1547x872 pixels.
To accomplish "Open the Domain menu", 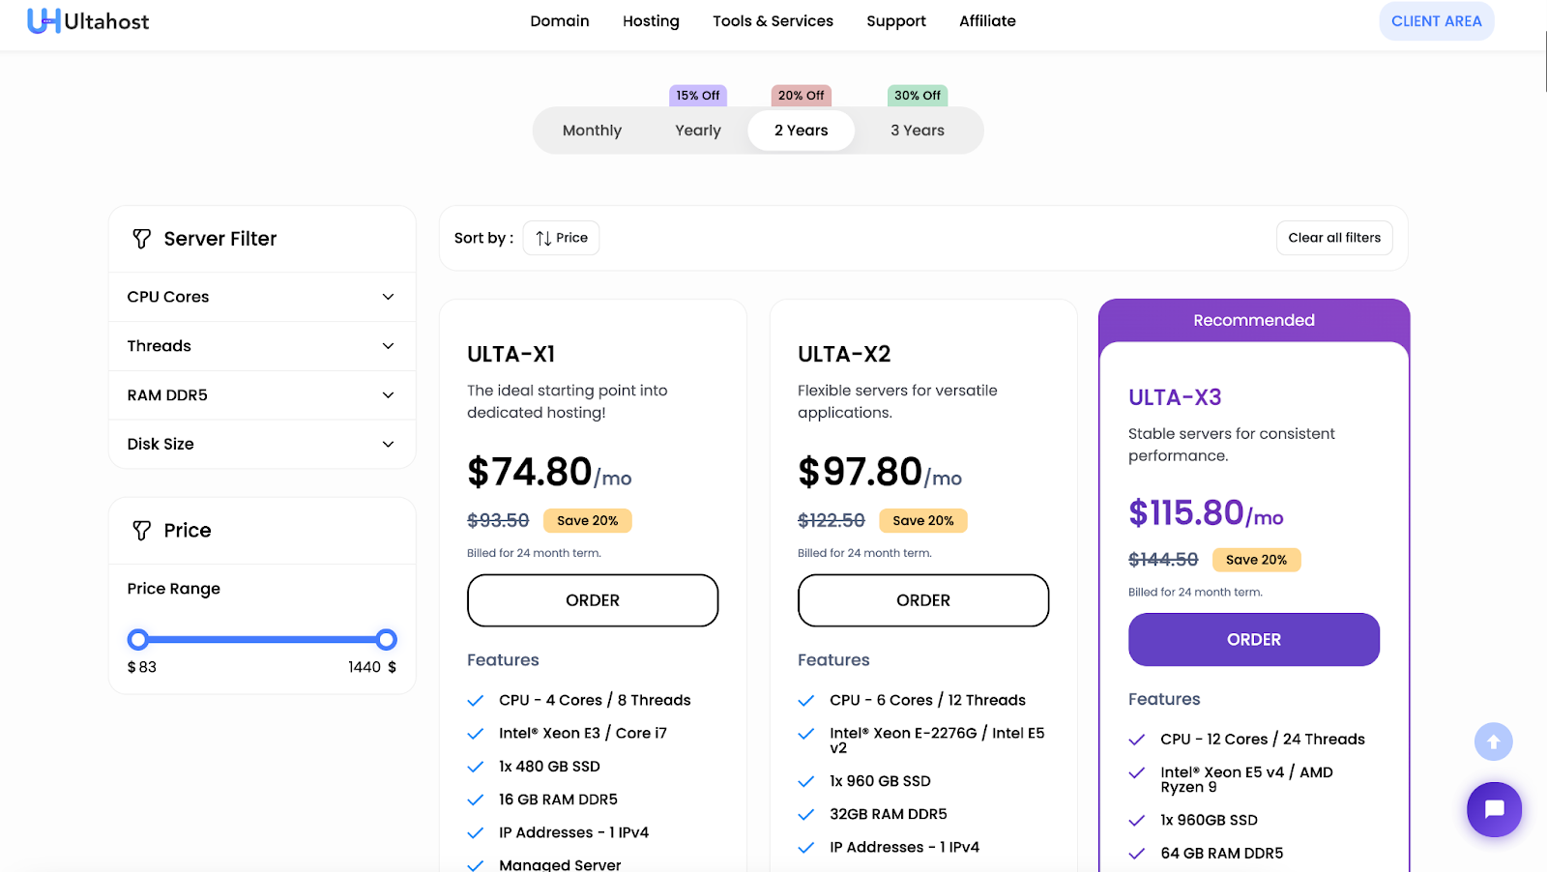I will pyautogui.click(x=560, y=21).
